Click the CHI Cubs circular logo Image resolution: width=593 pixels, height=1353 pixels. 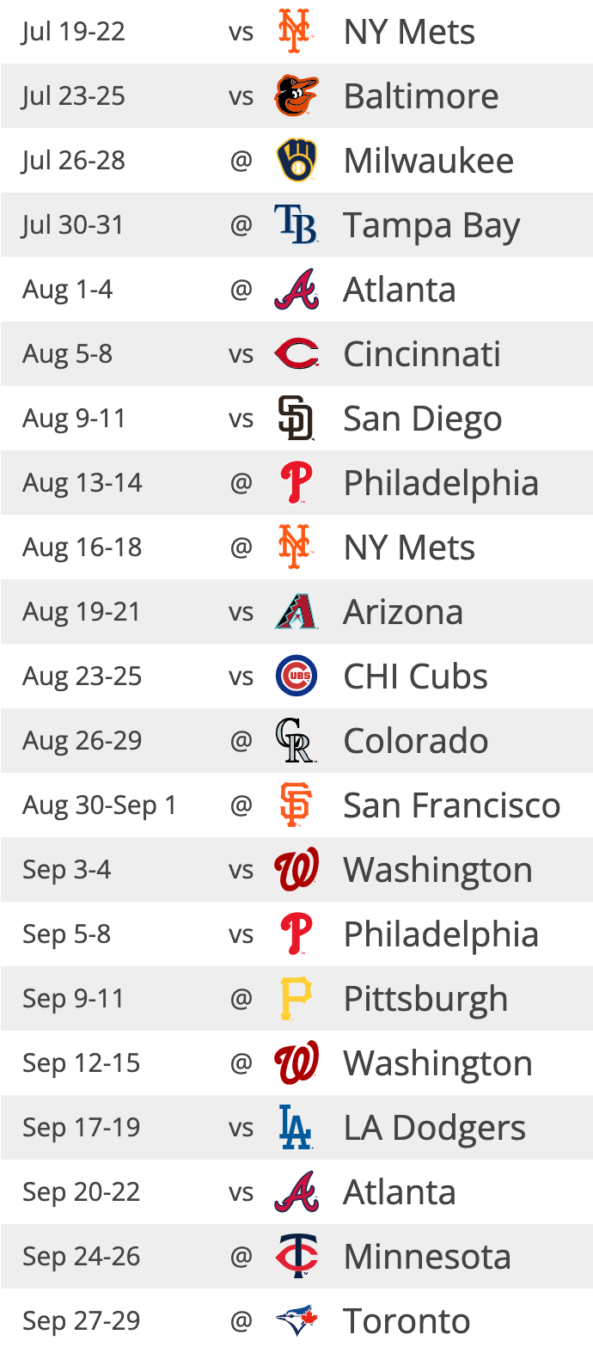[x=296, y=676]
